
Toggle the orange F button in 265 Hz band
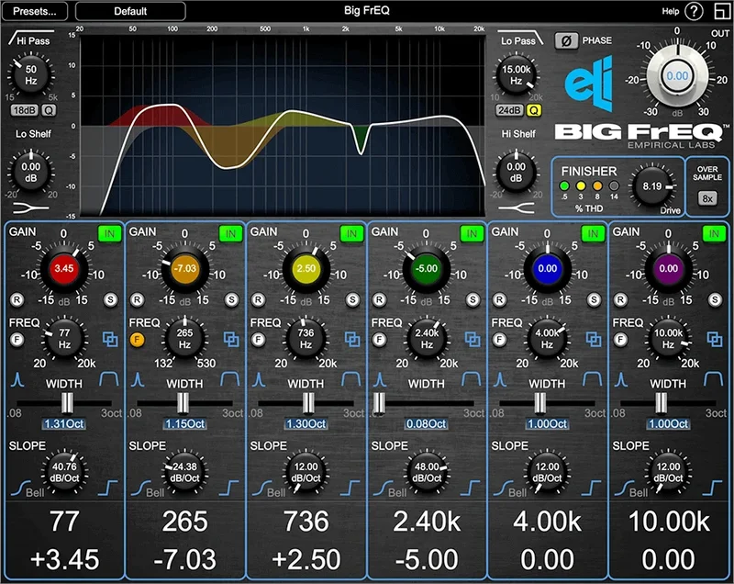(137, 340)
